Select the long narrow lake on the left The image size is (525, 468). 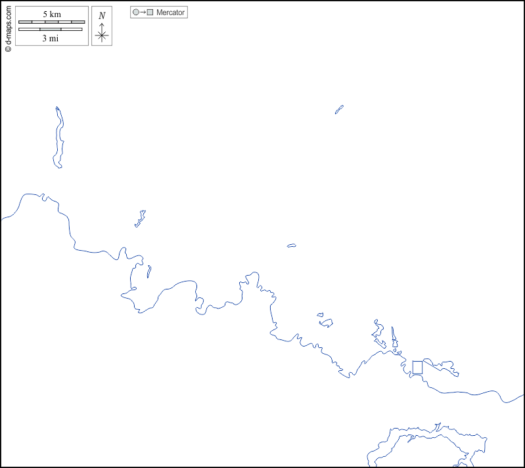(58, 139)
